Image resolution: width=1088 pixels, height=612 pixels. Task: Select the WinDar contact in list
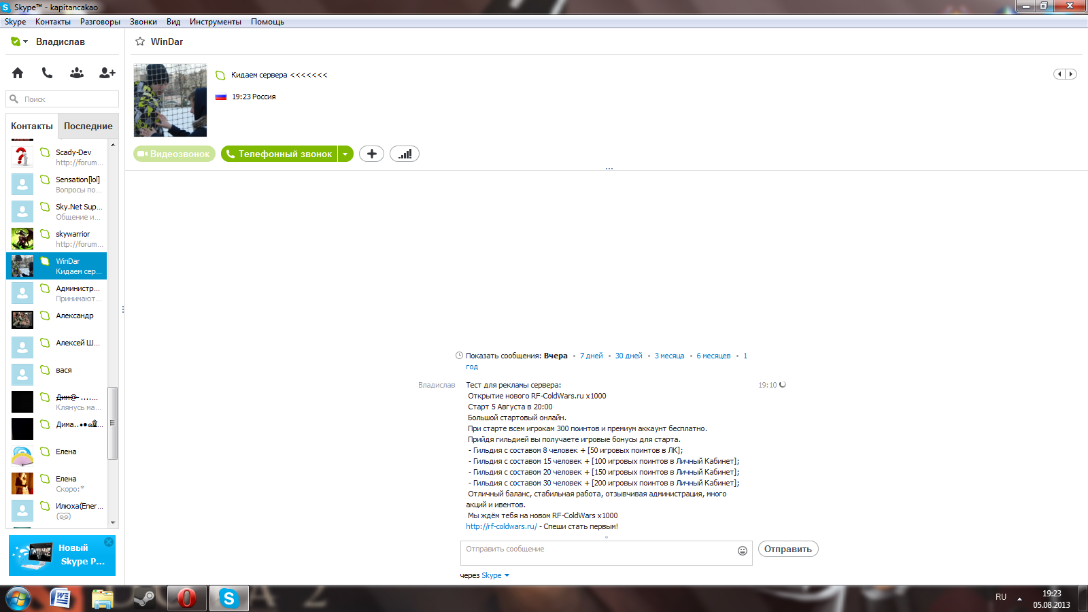pyautogui.click(x=57, y=266)
